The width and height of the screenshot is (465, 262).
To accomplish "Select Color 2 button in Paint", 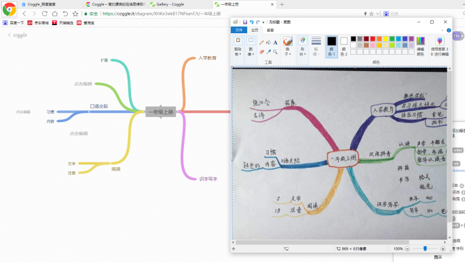I will pos(343,46).
